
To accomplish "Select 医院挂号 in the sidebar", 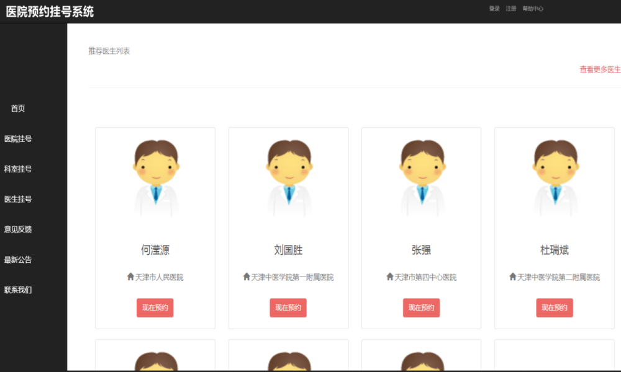I will 18,139.
